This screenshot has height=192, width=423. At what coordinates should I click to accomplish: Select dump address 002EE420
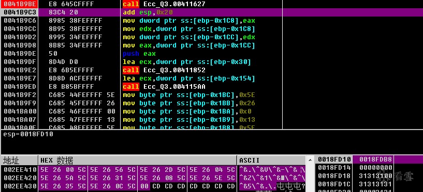pos(20,178)
